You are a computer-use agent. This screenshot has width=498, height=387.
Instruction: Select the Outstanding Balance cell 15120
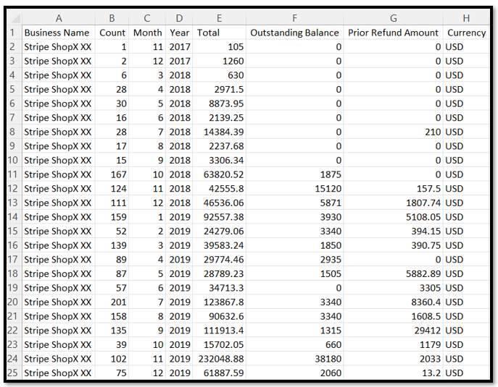tap(294, 189)
